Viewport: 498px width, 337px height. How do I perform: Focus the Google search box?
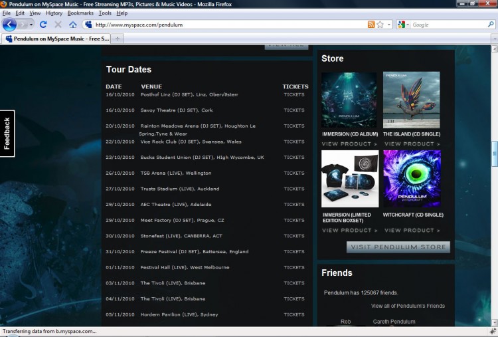[449, 25]
